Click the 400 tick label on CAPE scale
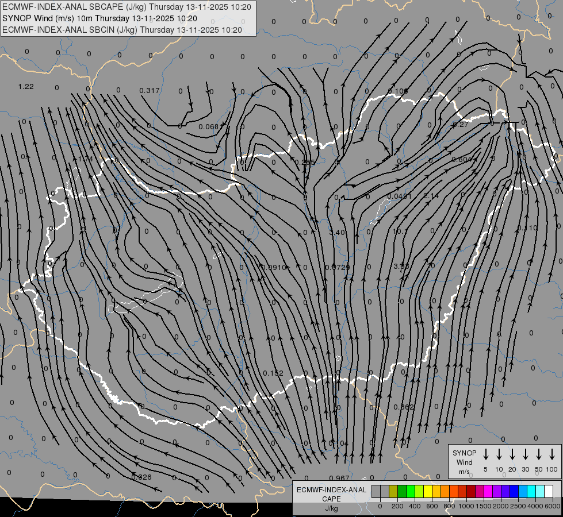 click(415, 506)
